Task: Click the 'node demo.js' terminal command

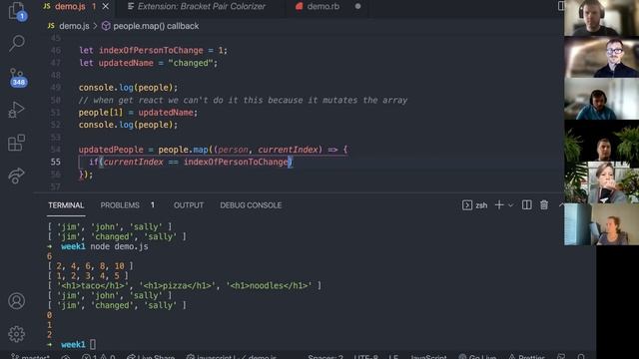Action: (x=119, y=246)
